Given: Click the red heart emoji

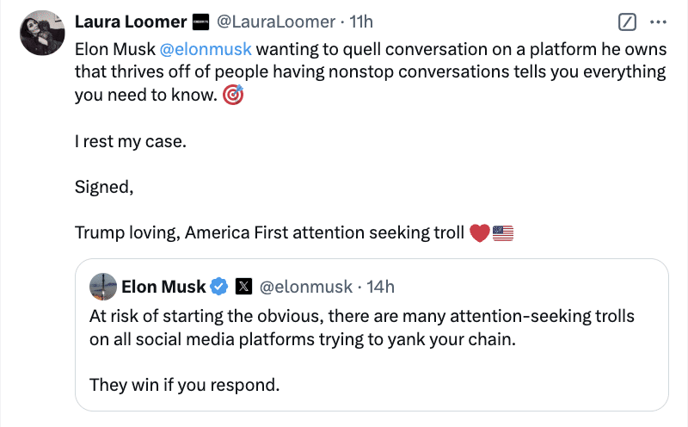Looking at the screenshot, I should pos(480,232).
